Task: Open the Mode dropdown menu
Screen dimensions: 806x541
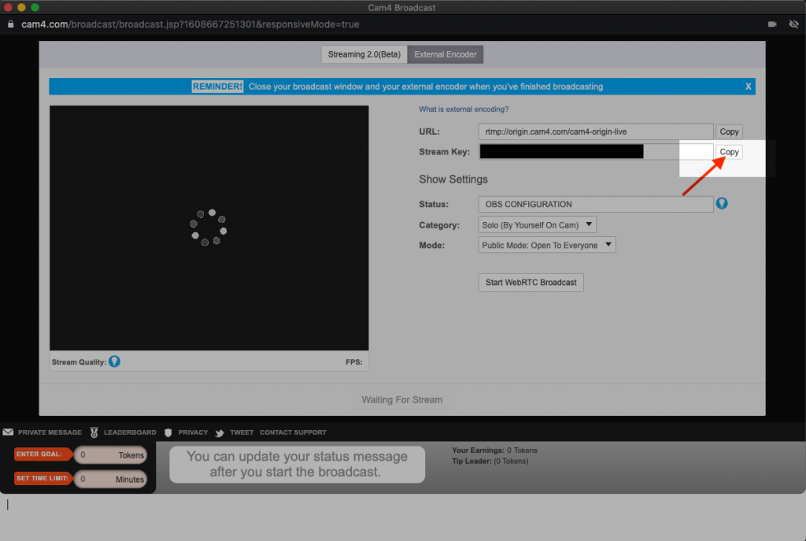Action: click(547, 246)
